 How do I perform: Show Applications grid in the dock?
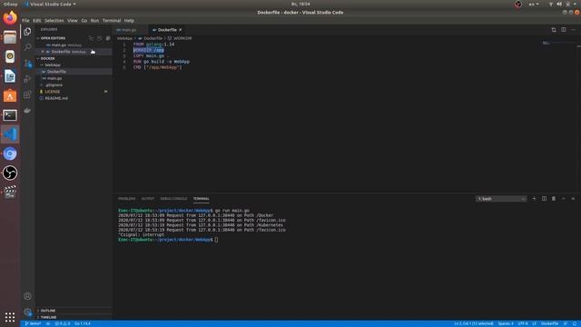[10, 317]
